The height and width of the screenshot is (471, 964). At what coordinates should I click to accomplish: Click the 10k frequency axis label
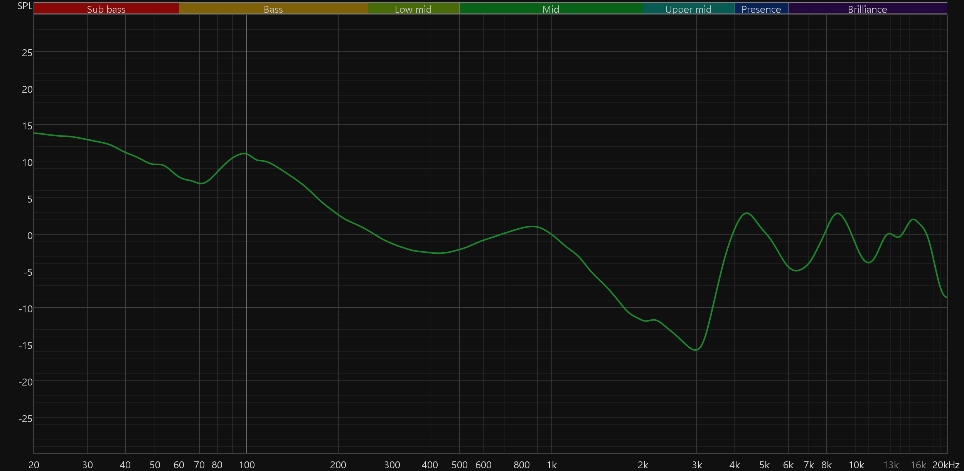click(x=856, y=465)
